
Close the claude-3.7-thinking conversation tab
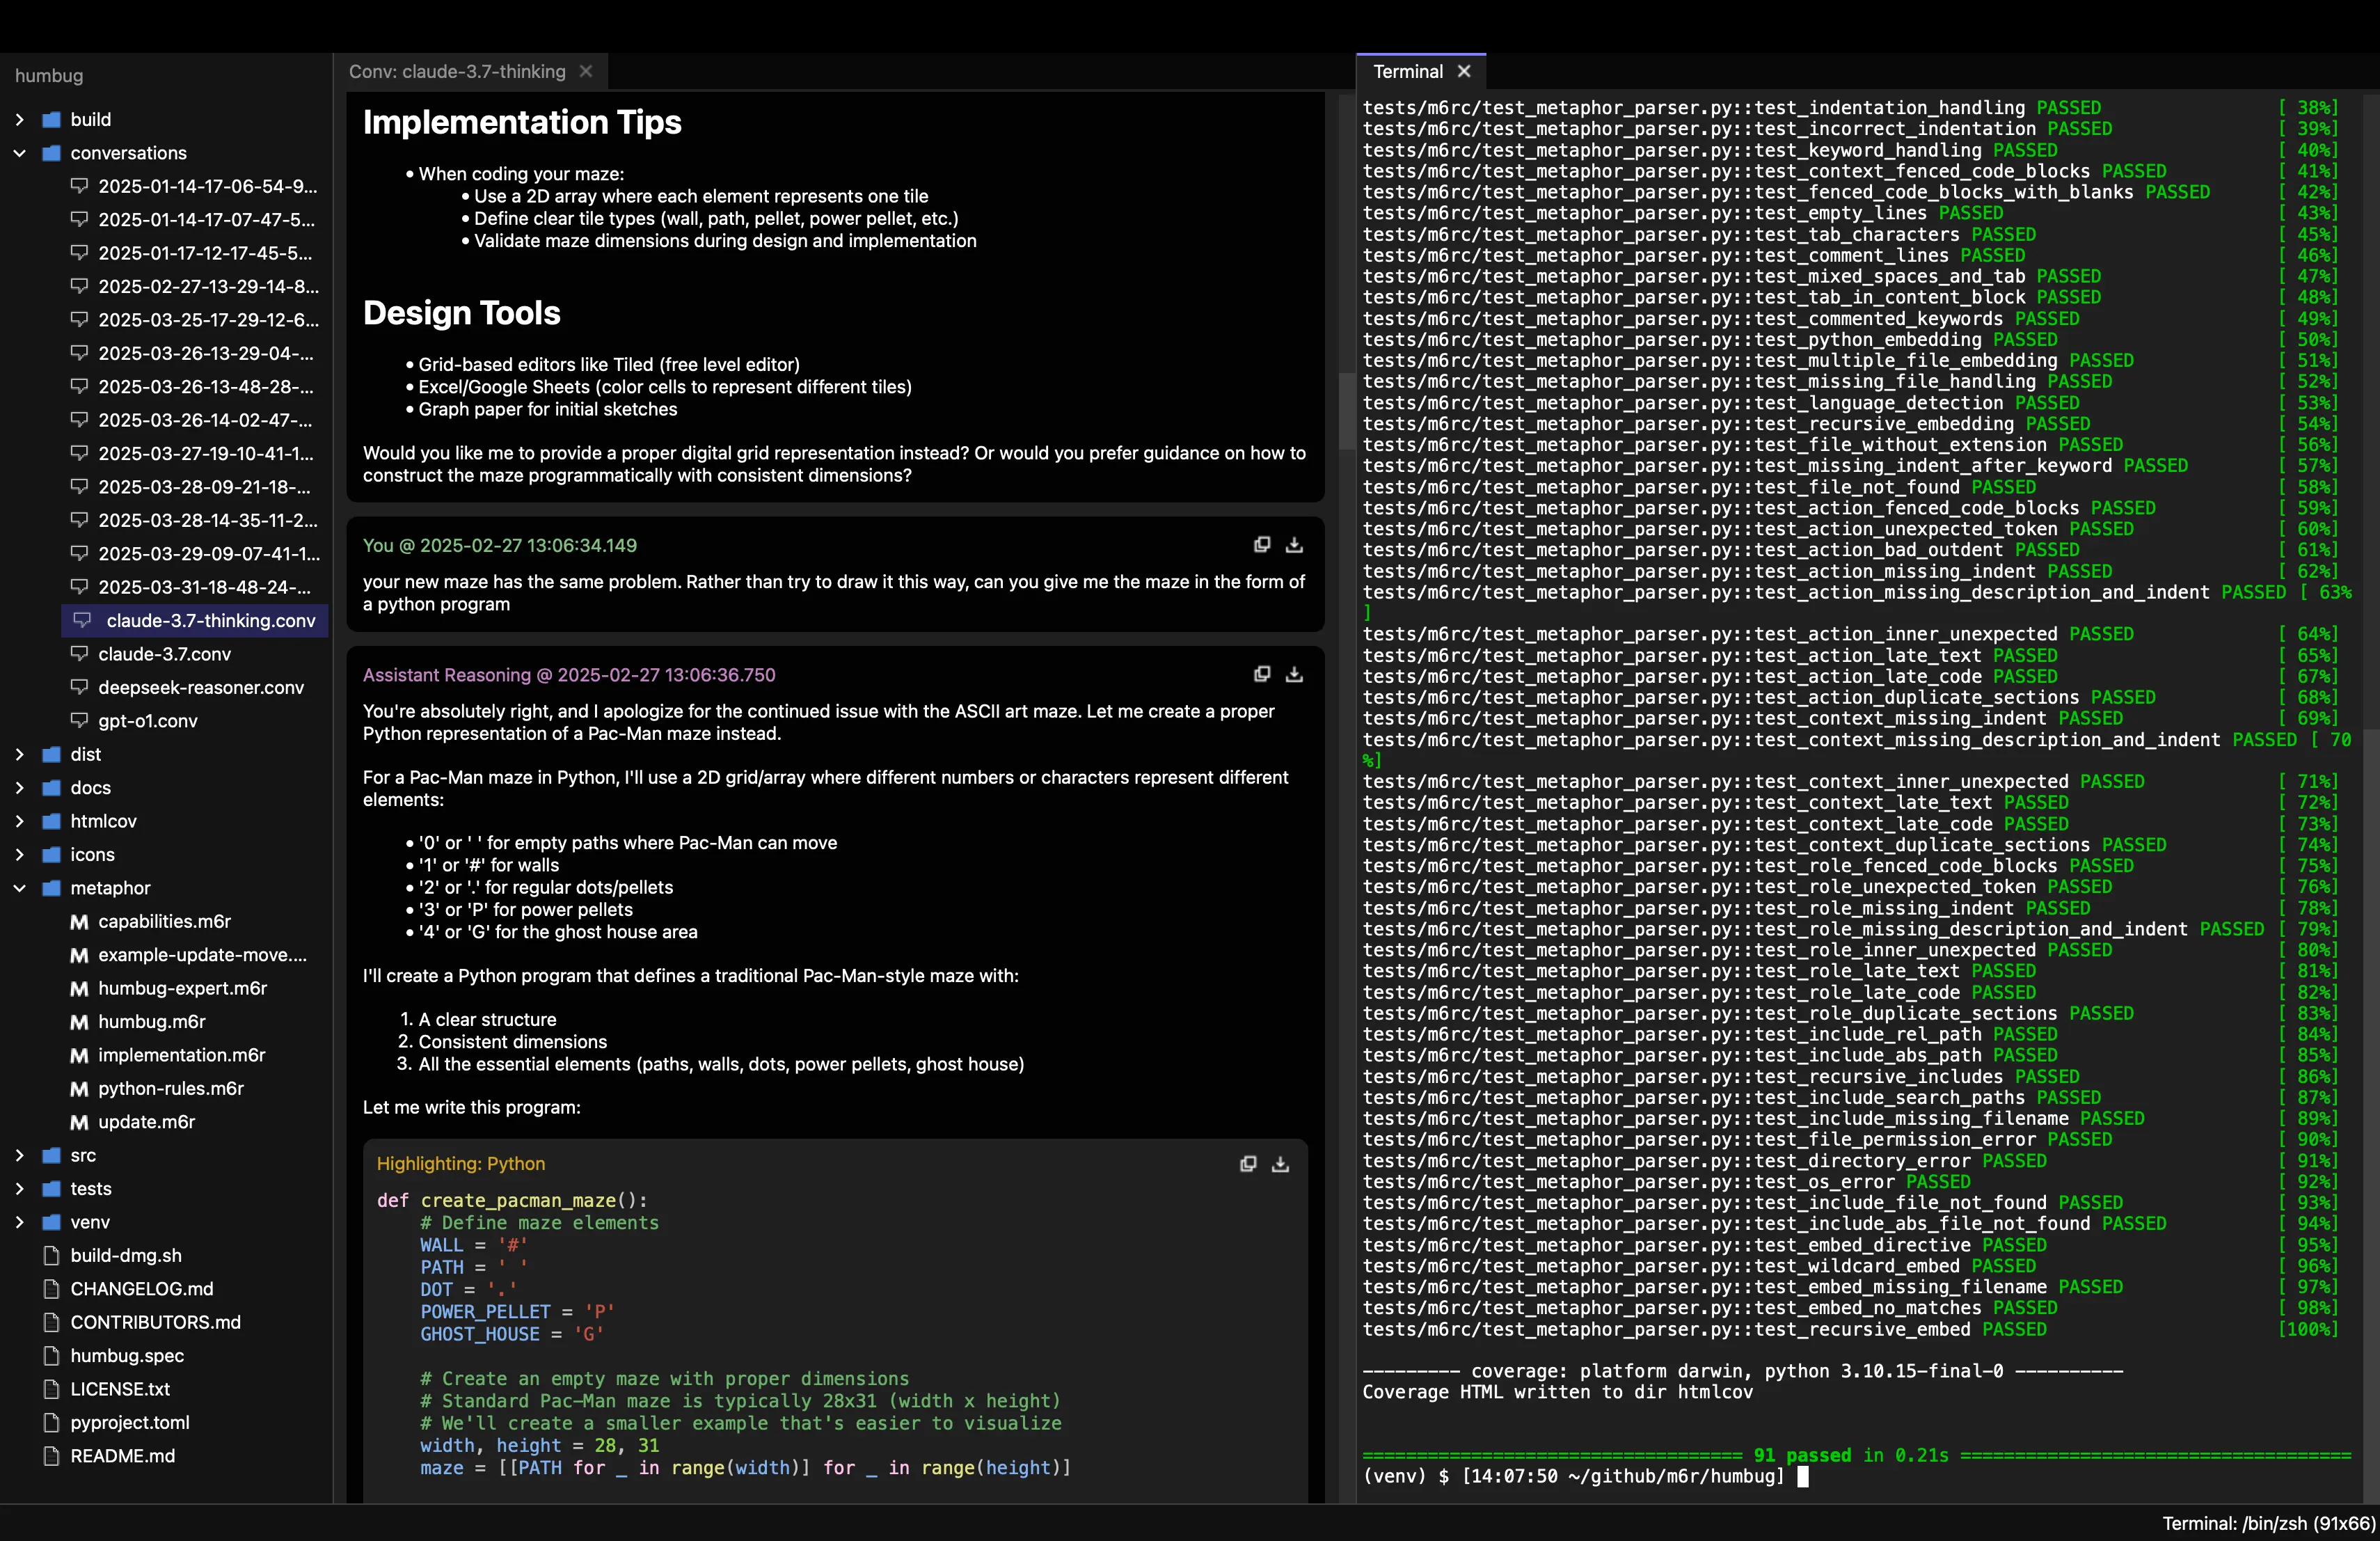coord(586,71)
